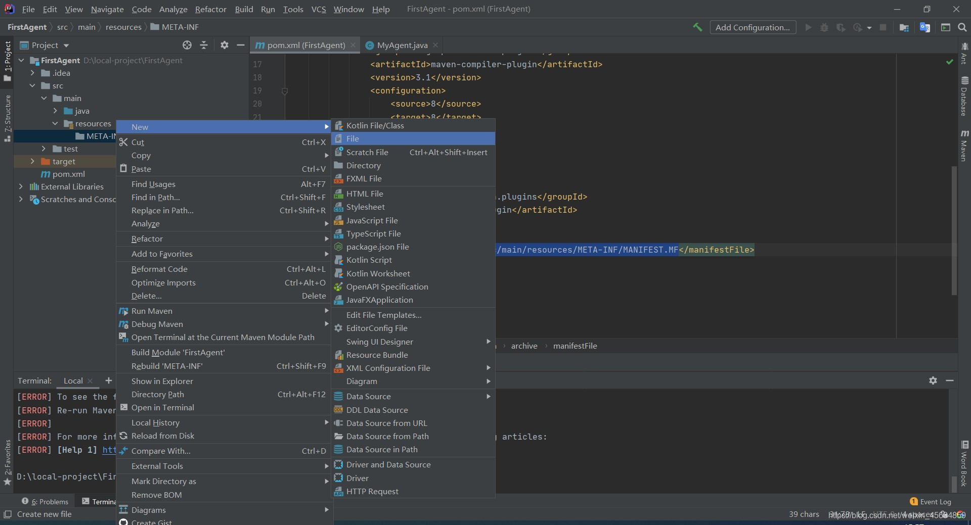Expand the test folder
Screen dimensions: 971x525
(44, 149)
